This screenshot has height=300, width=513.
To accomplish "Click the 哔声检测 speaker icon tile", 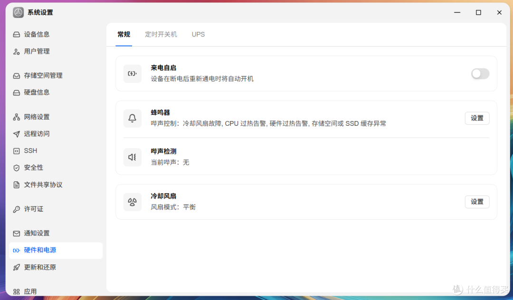I will coord(132,157).
